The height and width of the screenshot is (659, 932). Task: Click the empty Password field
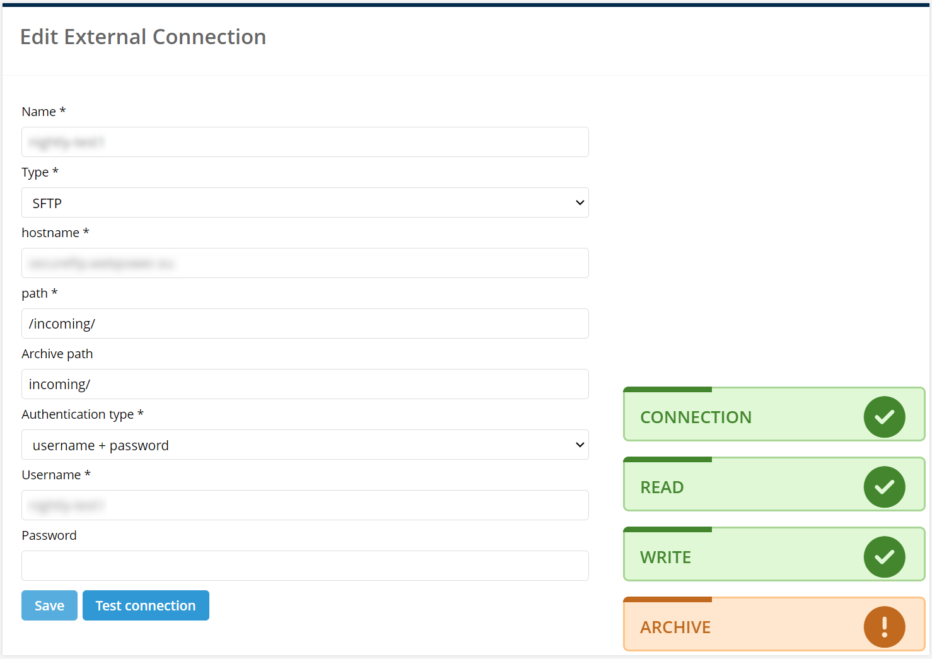click(x=305, y=566)
